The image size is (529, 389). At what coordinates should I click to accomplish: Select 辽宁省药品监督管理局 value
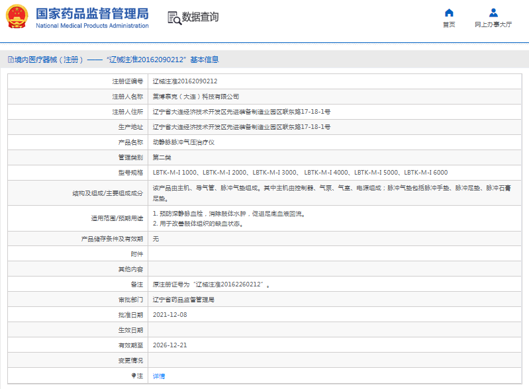pyautogui.click(x=183, y=300)
